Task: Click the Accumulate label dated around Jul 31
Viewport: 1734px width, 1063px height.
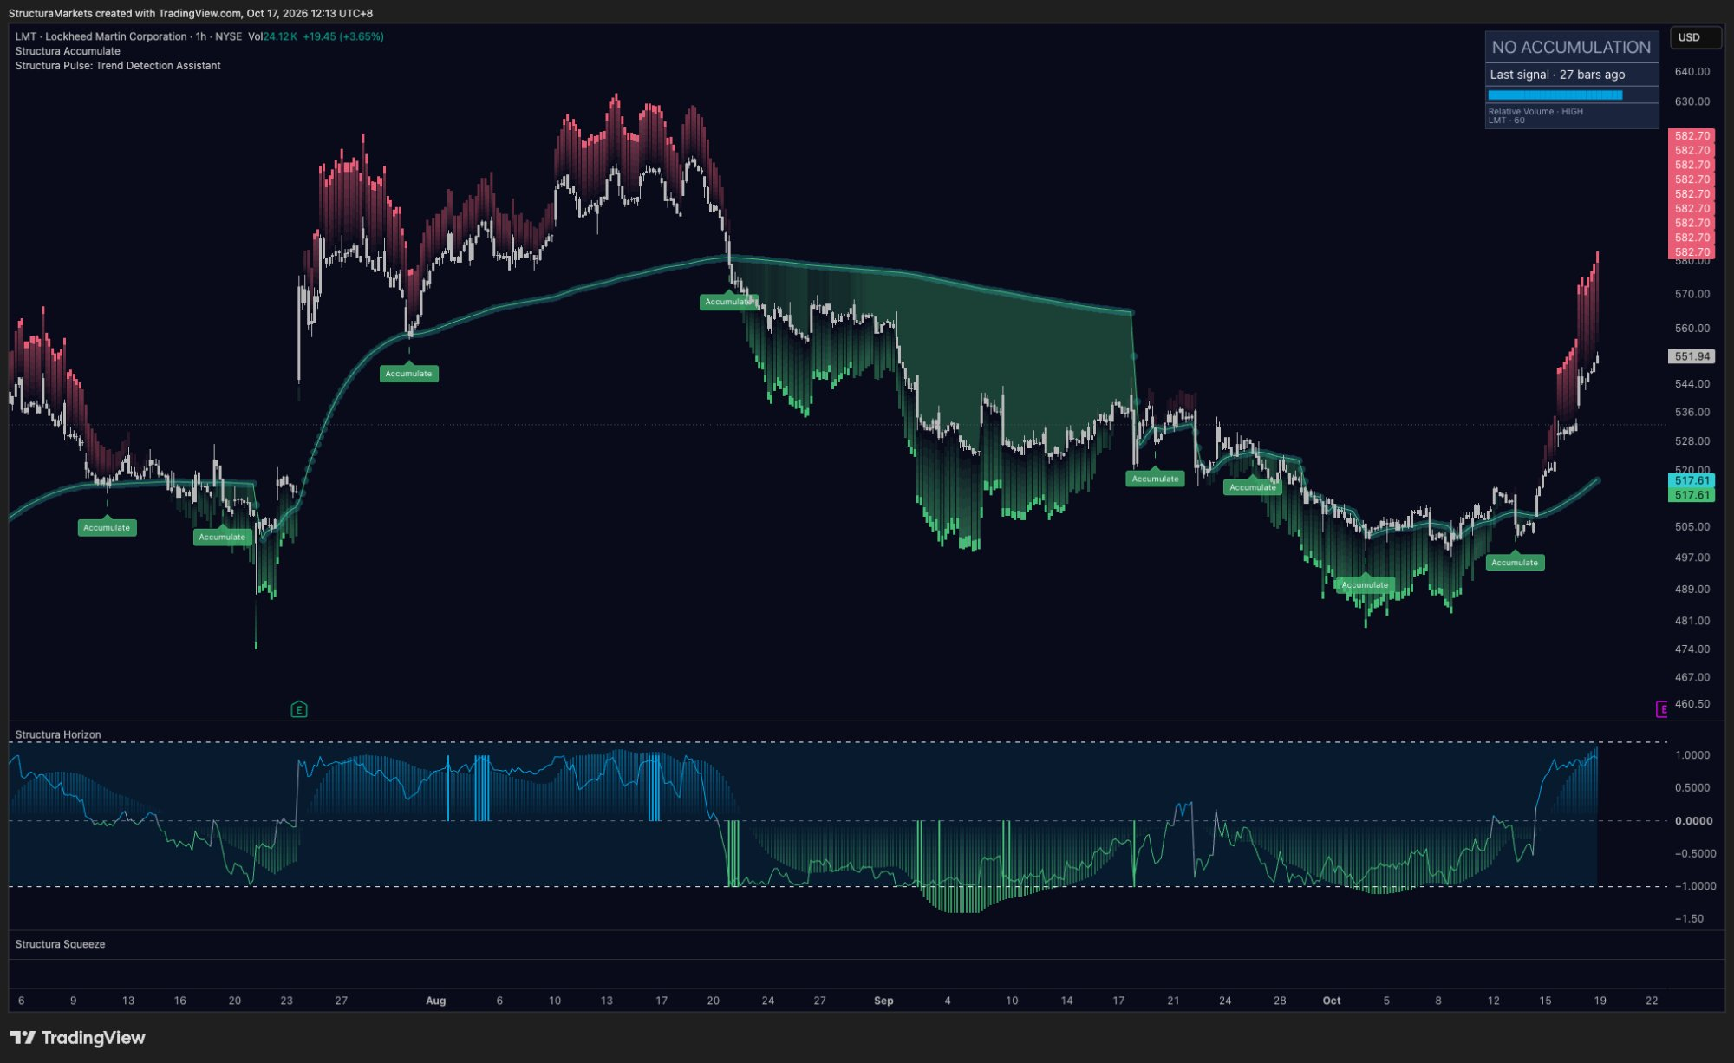Action: pyautogui.click(x=408, y=374)
